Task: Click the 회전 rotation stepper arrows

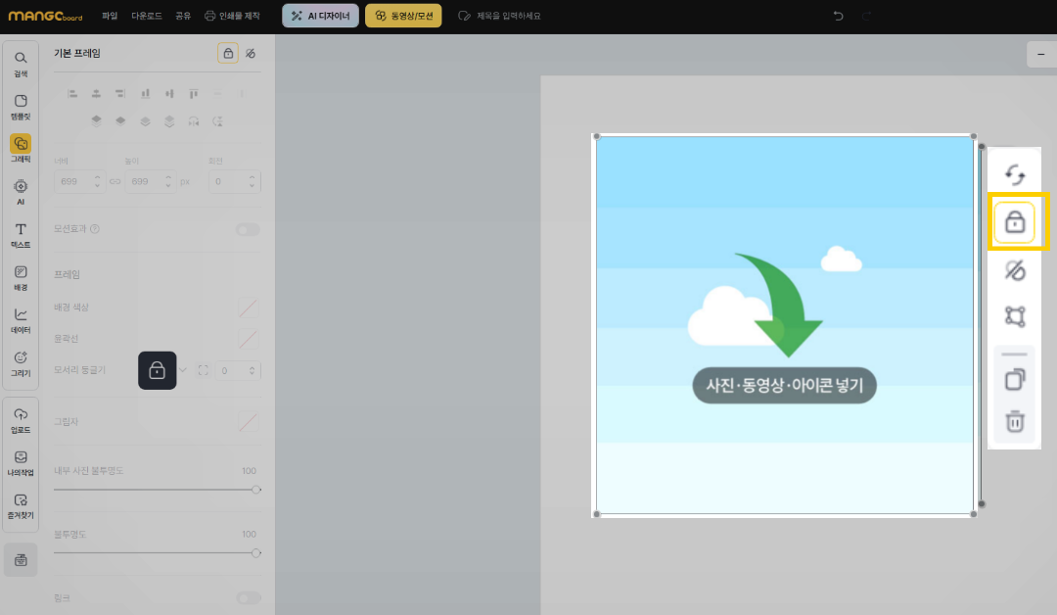Action: [x=253, y=181]
